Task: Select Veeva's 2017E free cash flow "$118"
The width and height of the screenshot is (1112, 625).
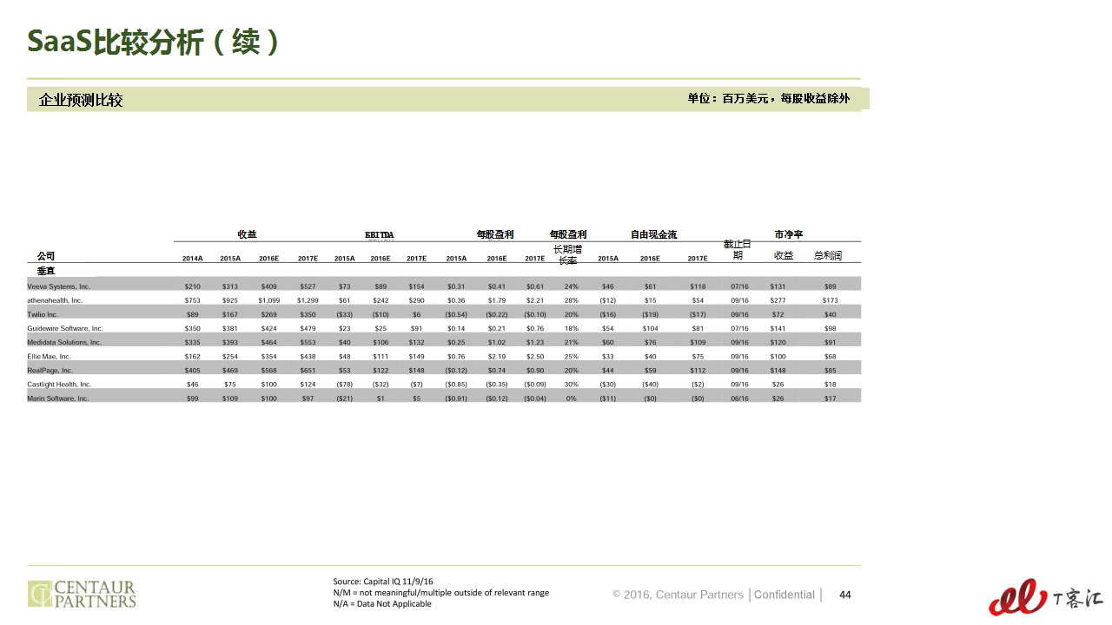Action: click(x=698, y=286)
